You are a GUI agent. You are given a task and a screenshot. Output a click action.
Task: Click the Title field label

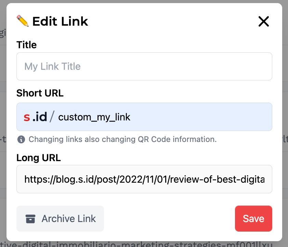(x=26, y=45)
